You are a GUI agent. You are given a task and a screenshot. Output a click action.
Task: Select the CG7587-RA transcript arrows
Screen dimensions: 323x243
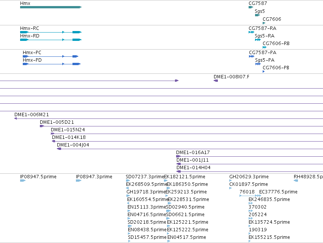tap(251, 32)
